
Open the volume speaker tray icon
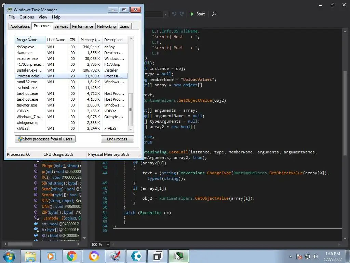pos(315,256)
